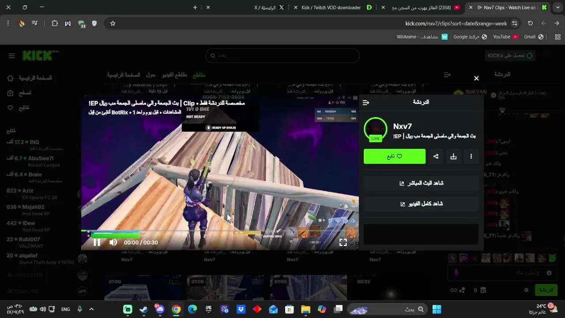Open the YouTube bookmark
Image resolution: width=565 pixels, height=318 pixels.
pyautogui.click(x=505, y=37)
